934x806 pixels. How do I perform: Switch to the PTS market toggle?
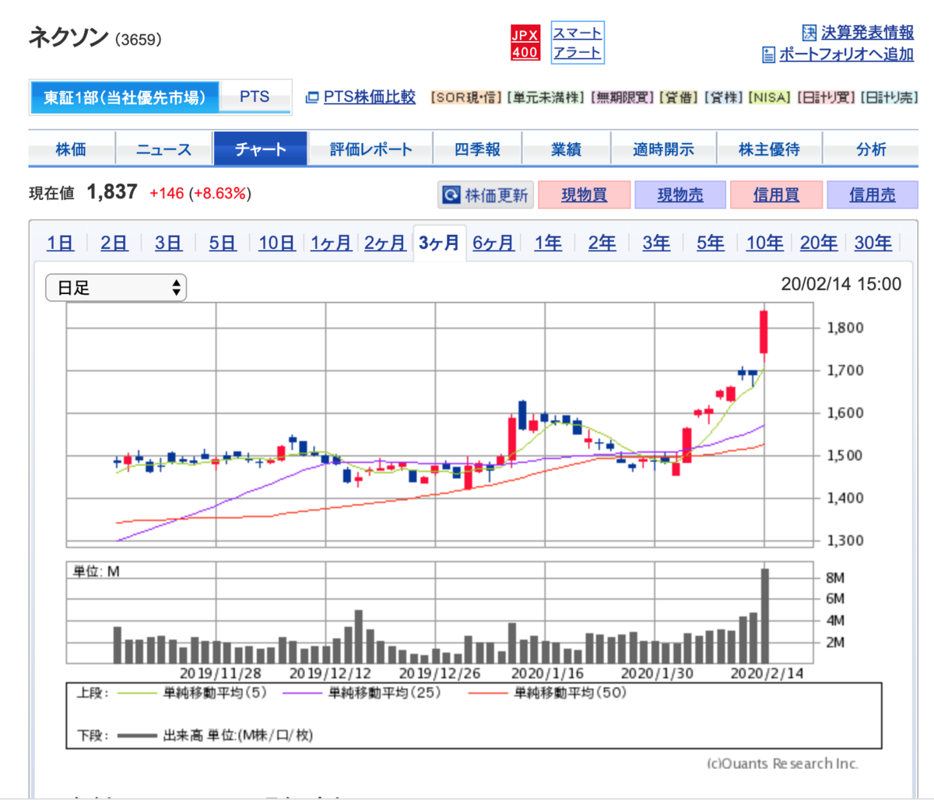pos(255,97)
